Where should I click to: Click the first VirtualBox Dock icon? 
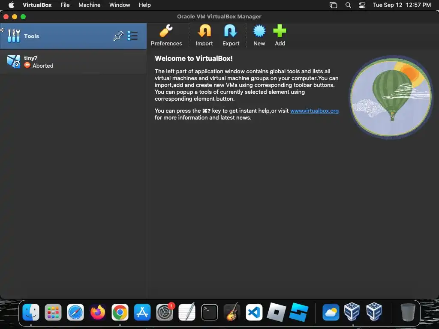(352, 312)
